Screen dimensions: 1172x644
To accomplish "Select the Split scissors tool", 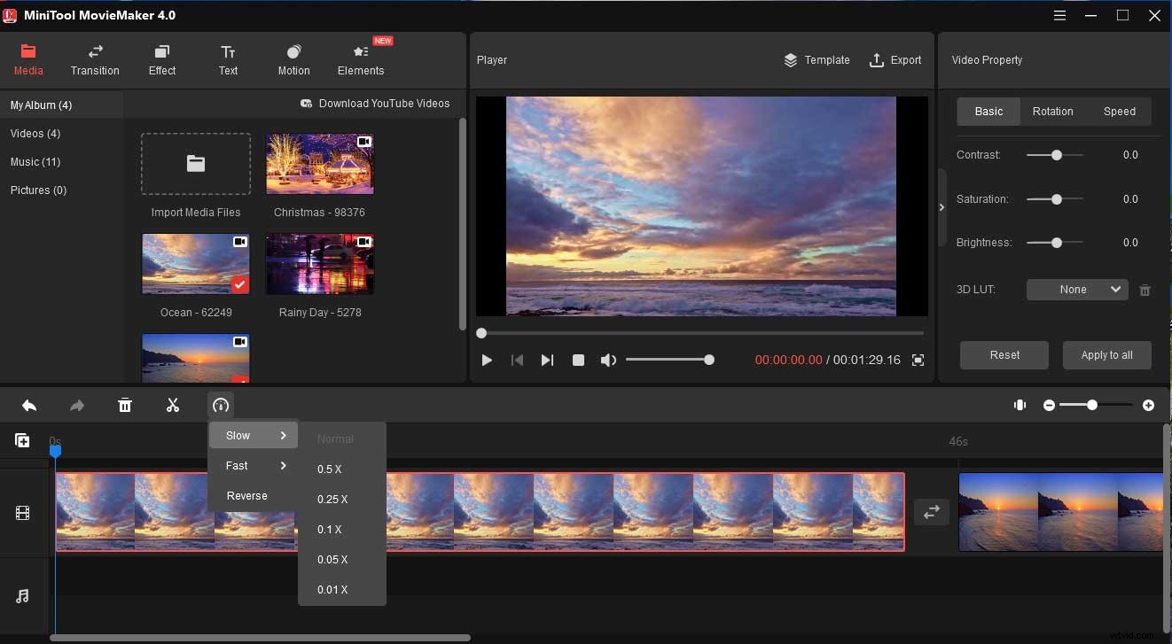I will point(173,405).
